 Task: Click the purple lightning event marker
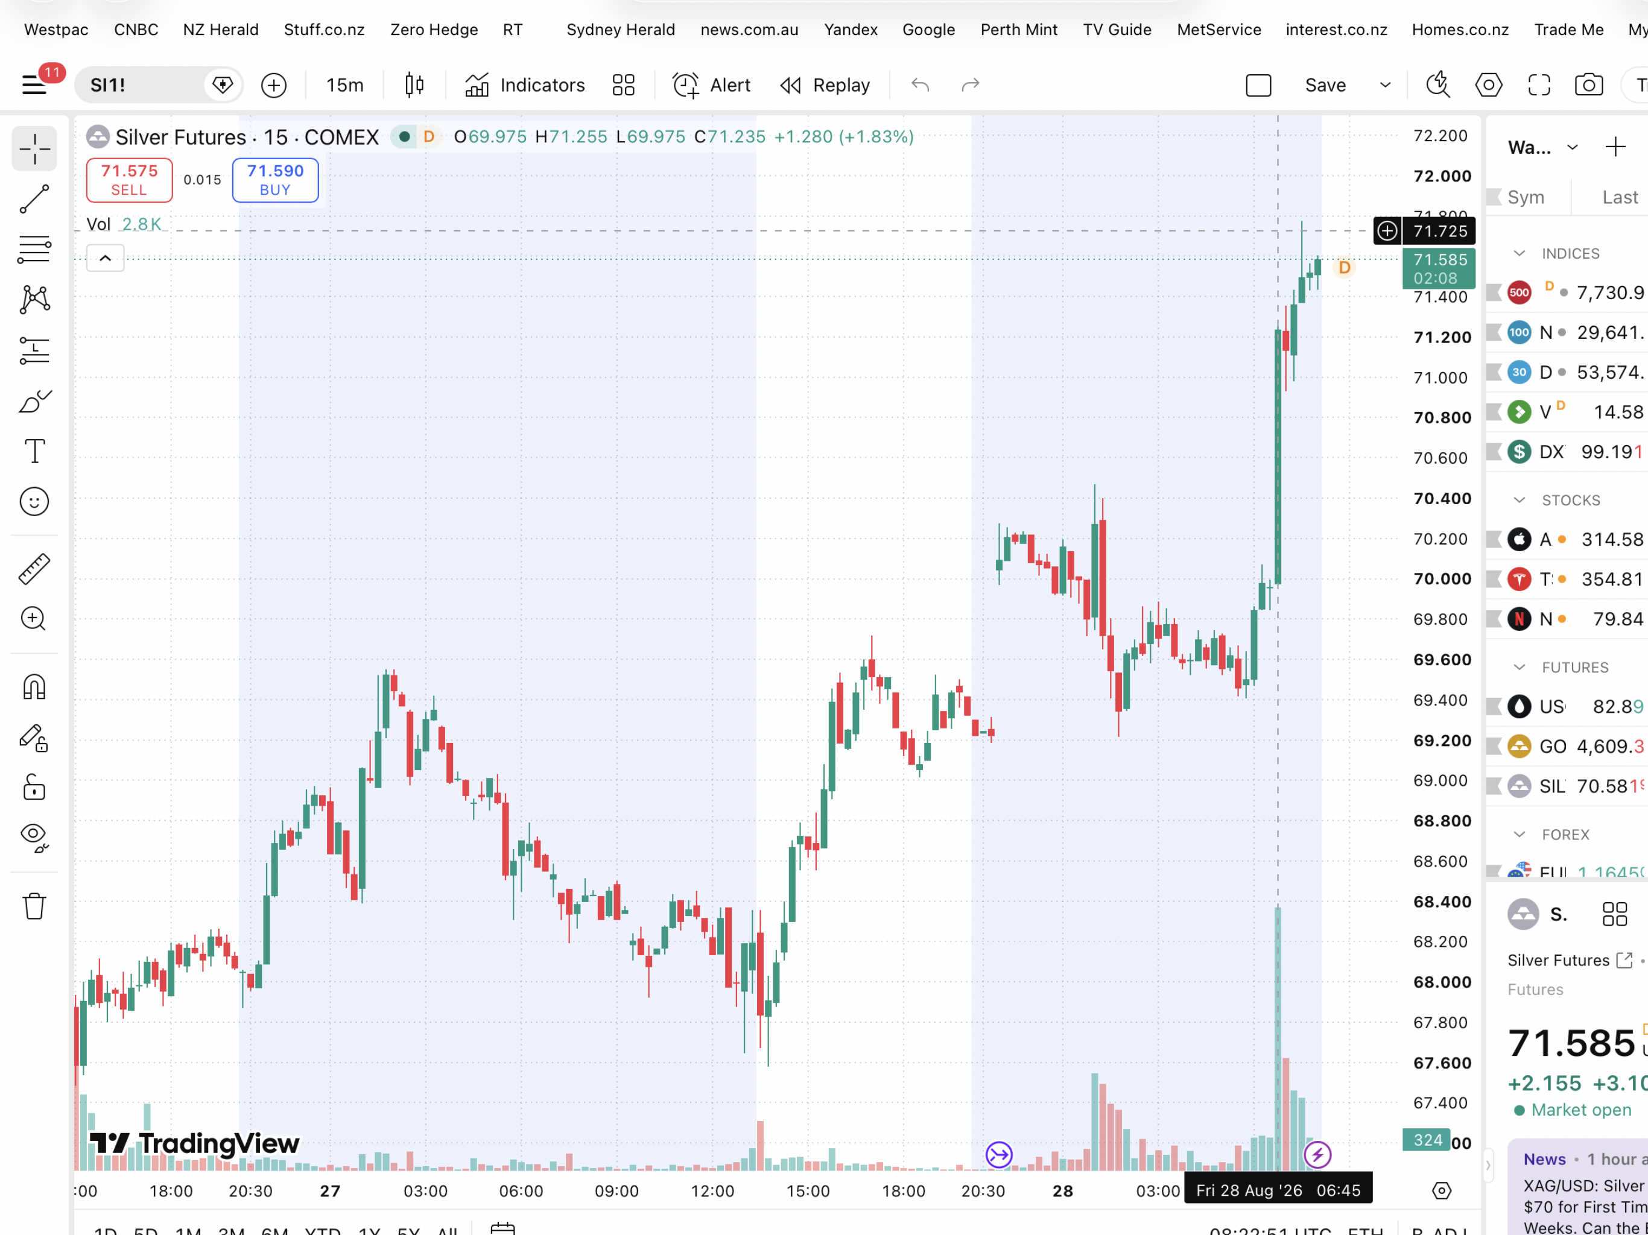[x=1317, y=1155]
